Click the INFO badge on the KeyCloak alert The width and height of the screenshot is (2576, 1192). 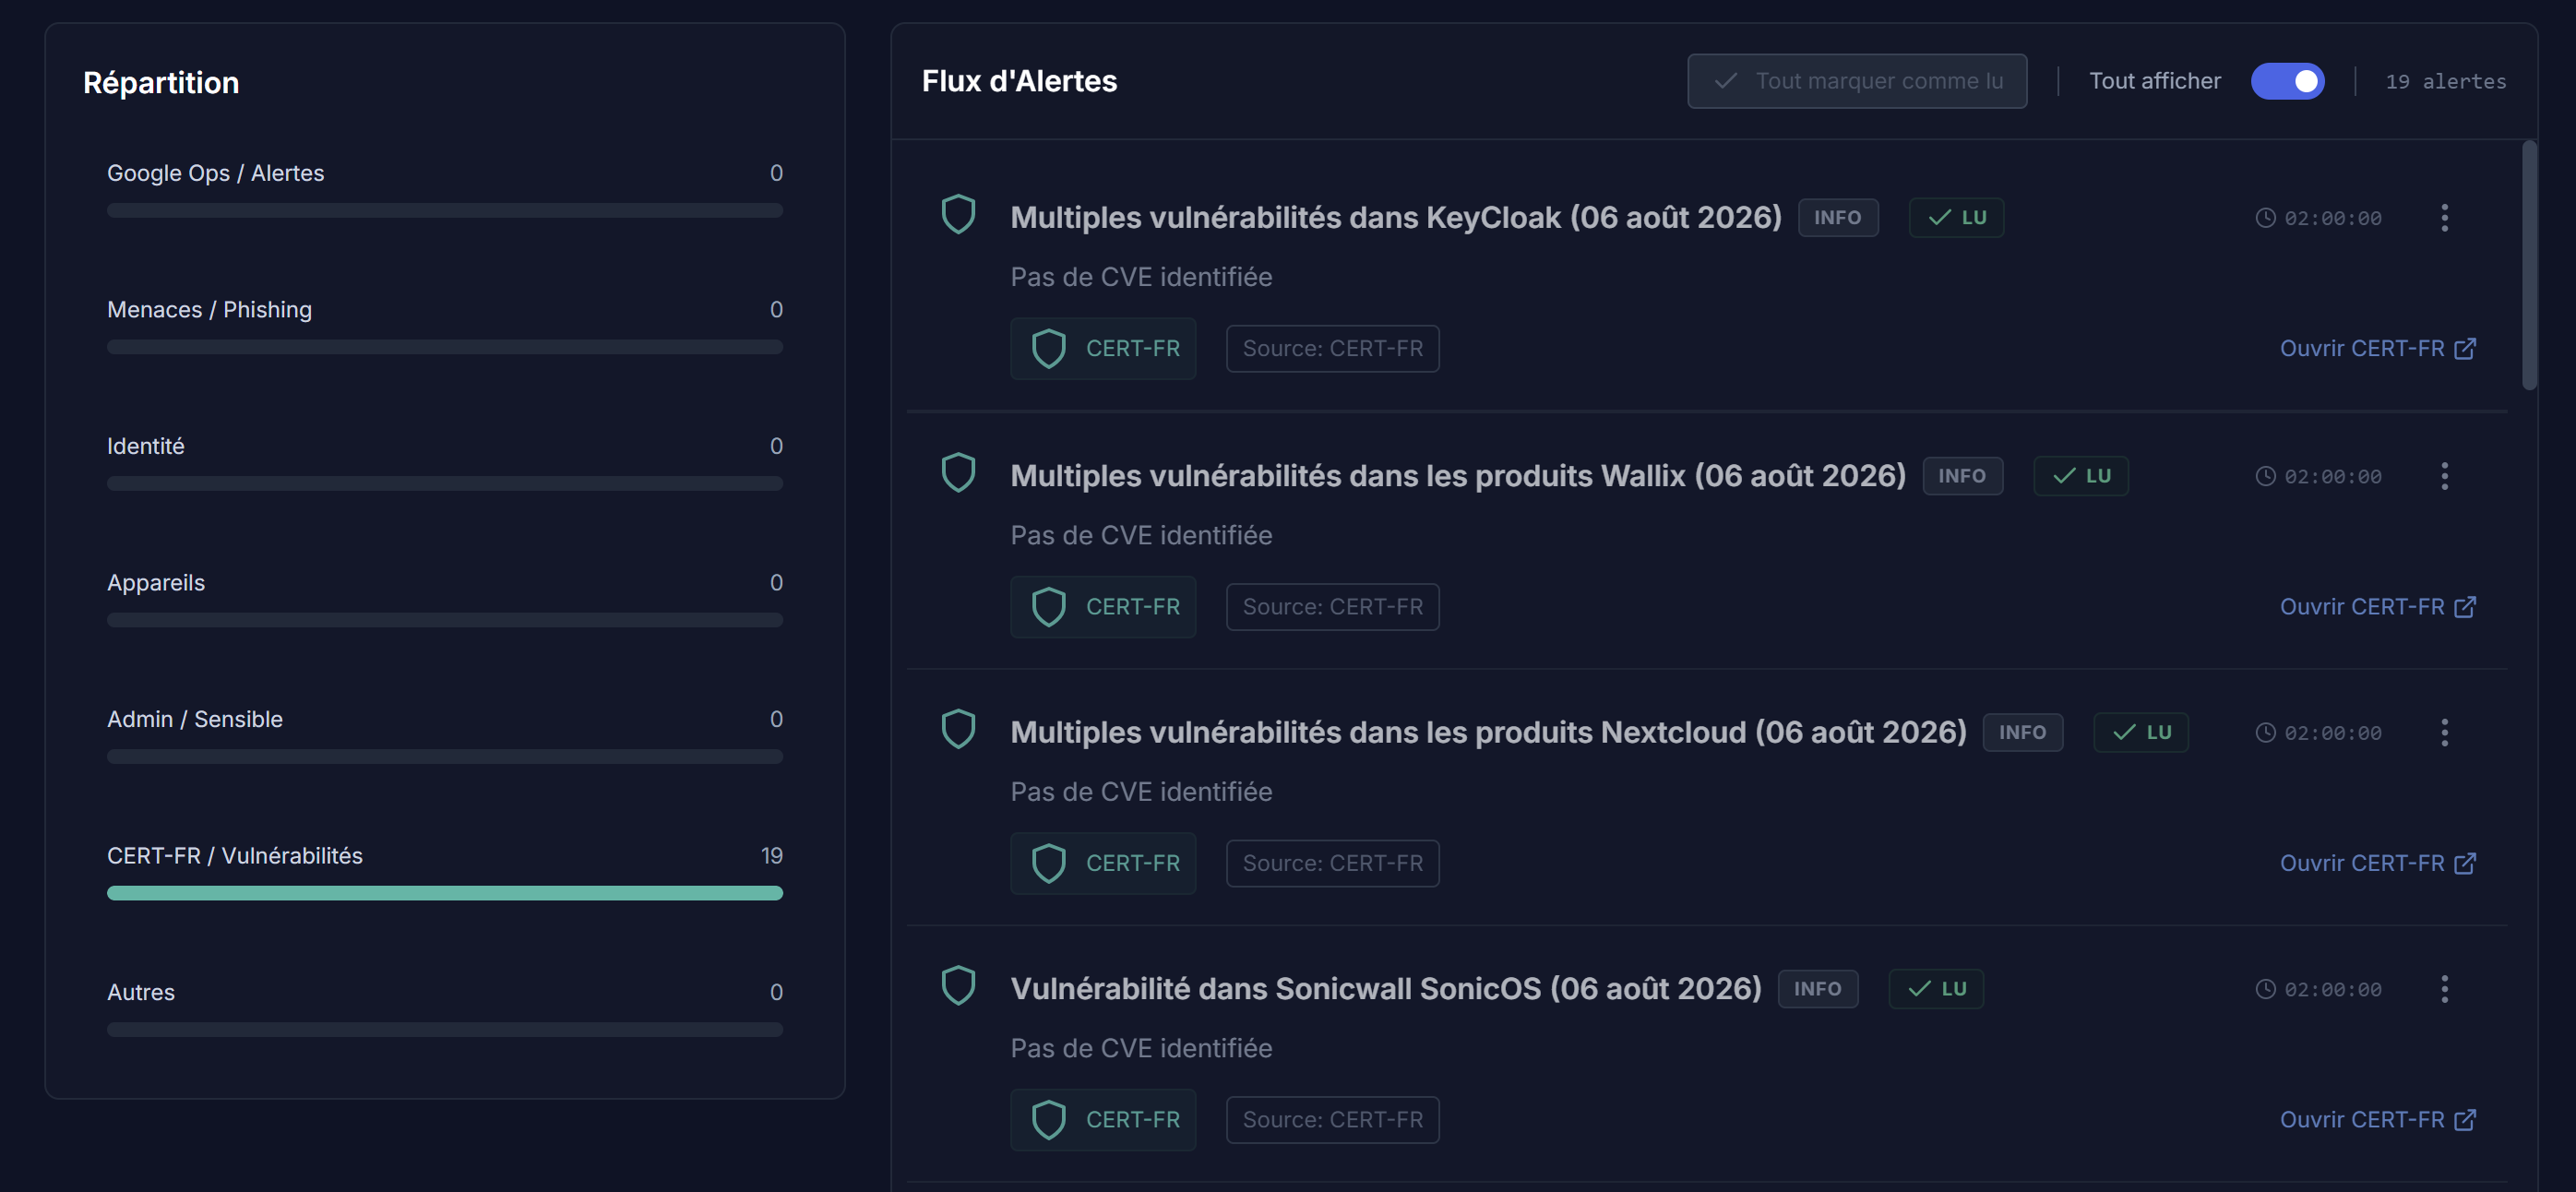point(1838,217)
